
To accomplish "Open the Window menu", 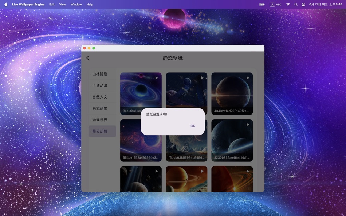I will coord(76,4).
